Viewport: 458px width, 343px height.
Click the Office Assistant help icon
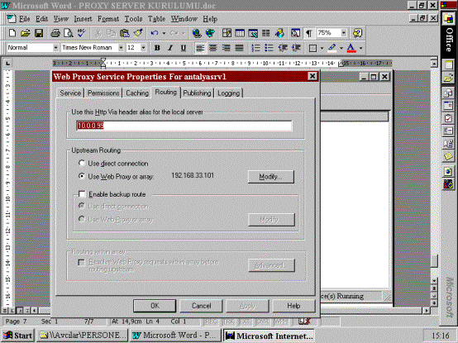tap(357, 33)
